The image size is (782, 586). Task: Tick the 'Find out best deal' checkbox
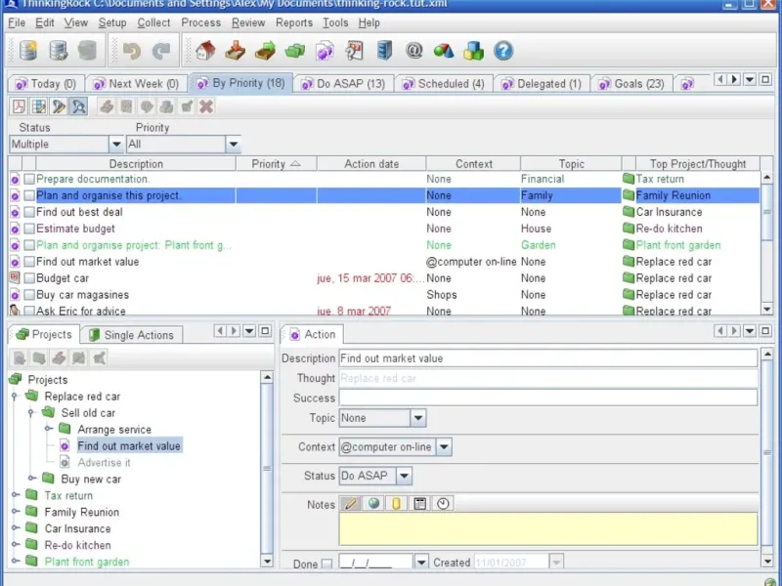29,212
